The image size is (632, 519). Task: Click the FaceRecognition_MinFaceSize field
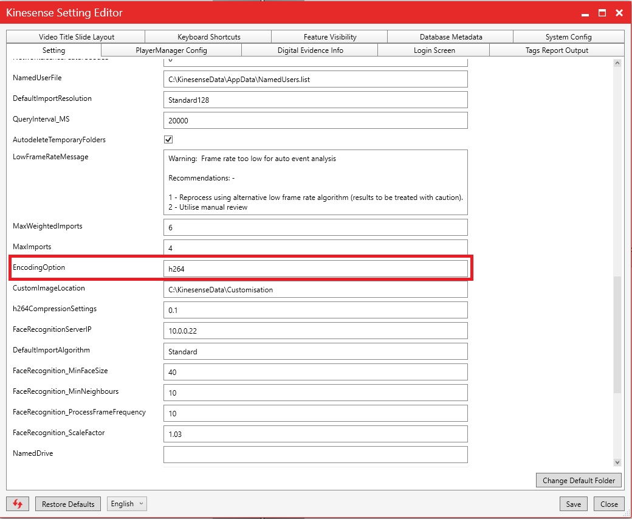pos(315,372)
